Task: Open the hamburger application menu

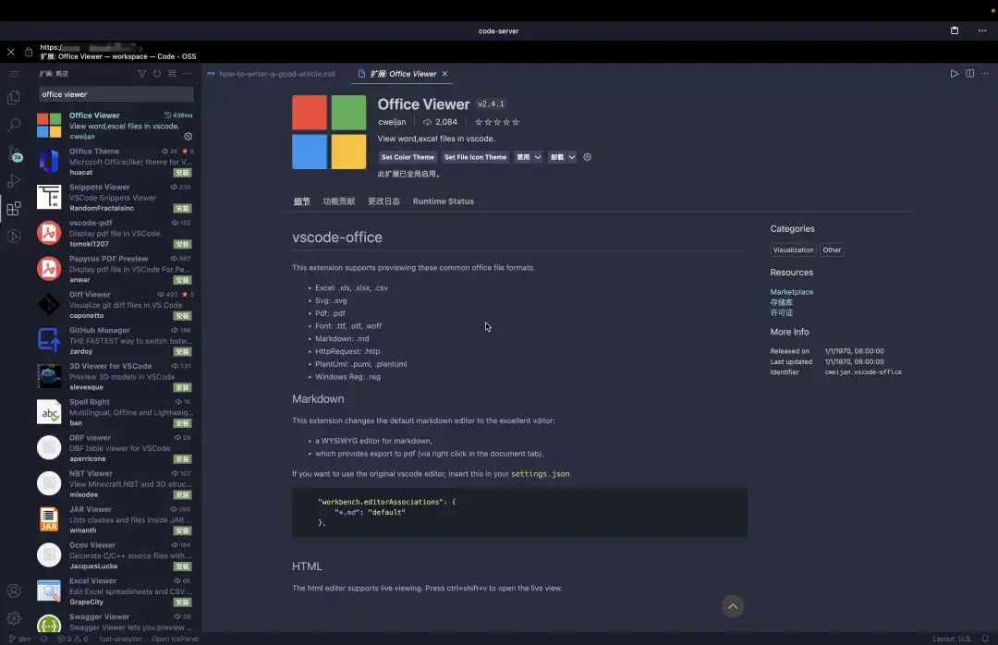Action: pos(13,74)
